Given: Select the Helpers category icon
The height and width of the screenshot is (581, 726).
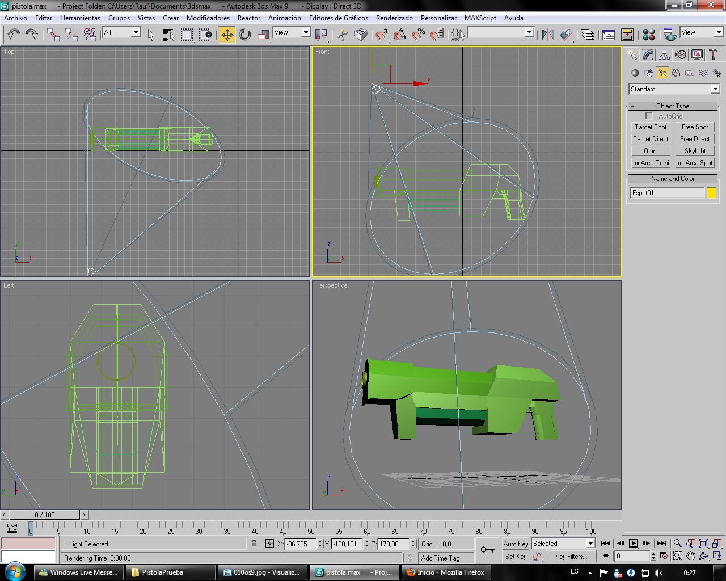Looking at the screenshot, I should coord(690,73).
